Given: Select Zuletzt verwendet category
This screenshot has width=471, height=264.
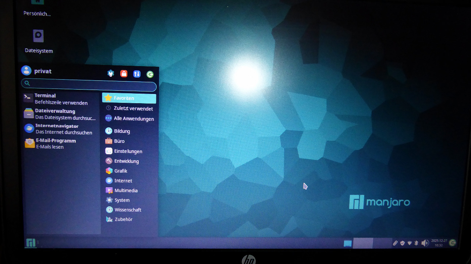Looking at the screenshot, I should 129,108.
